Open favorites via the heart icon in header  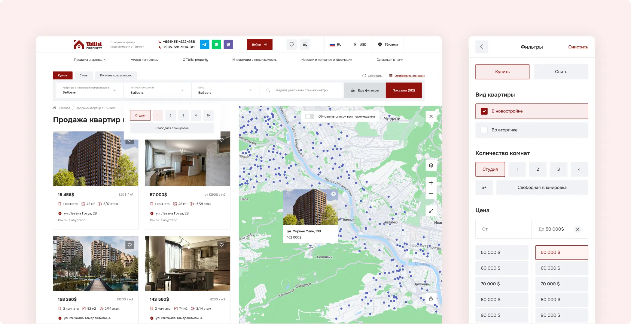pos(291,44)
